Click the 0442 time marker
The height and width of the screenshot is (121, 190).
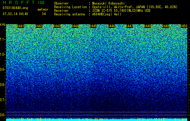[x=39, y=26]
